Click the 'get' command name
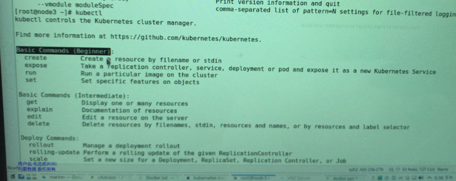Image resolution: width=456 pixels, height=181 pixels. (32, 102)
